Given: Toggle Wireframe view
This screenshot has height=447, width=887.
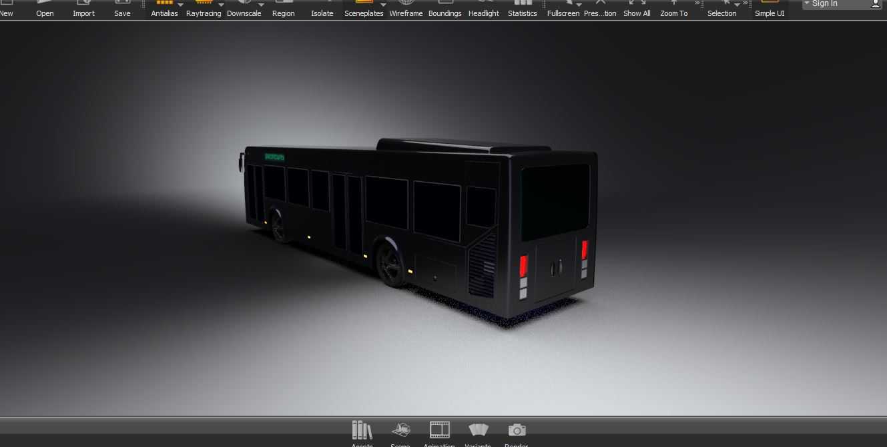Looking at the screenshot, I should click(x=406, y=9).
